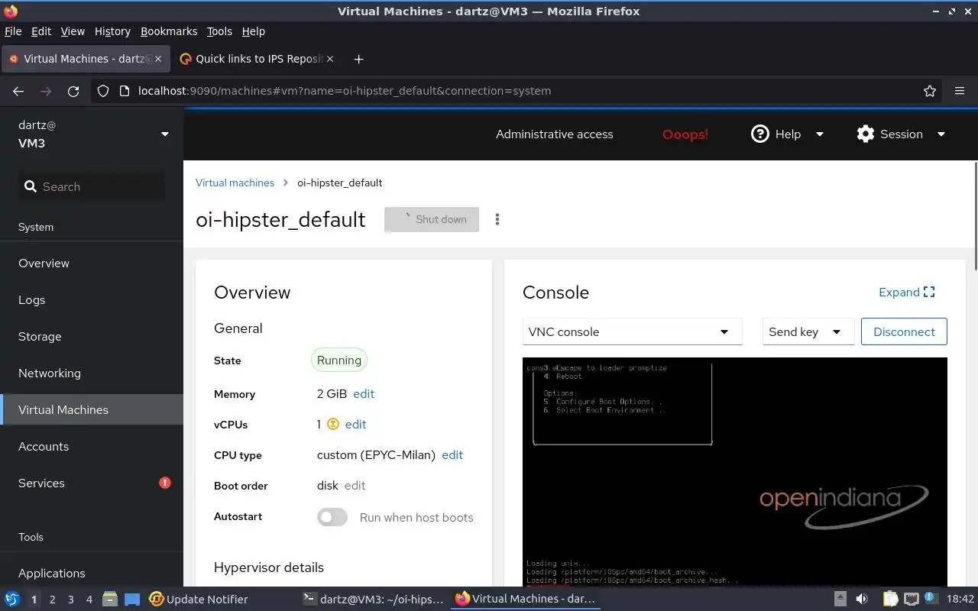Open the kebab actions menu for oi-hipster_default
The height and width of the screenshot is (611, 978).
click(497, 219)
